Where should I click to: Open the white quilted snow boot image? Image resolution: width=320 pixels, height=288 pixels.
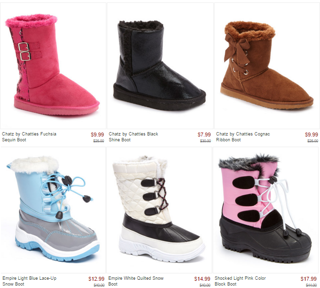tap(159, 210)
